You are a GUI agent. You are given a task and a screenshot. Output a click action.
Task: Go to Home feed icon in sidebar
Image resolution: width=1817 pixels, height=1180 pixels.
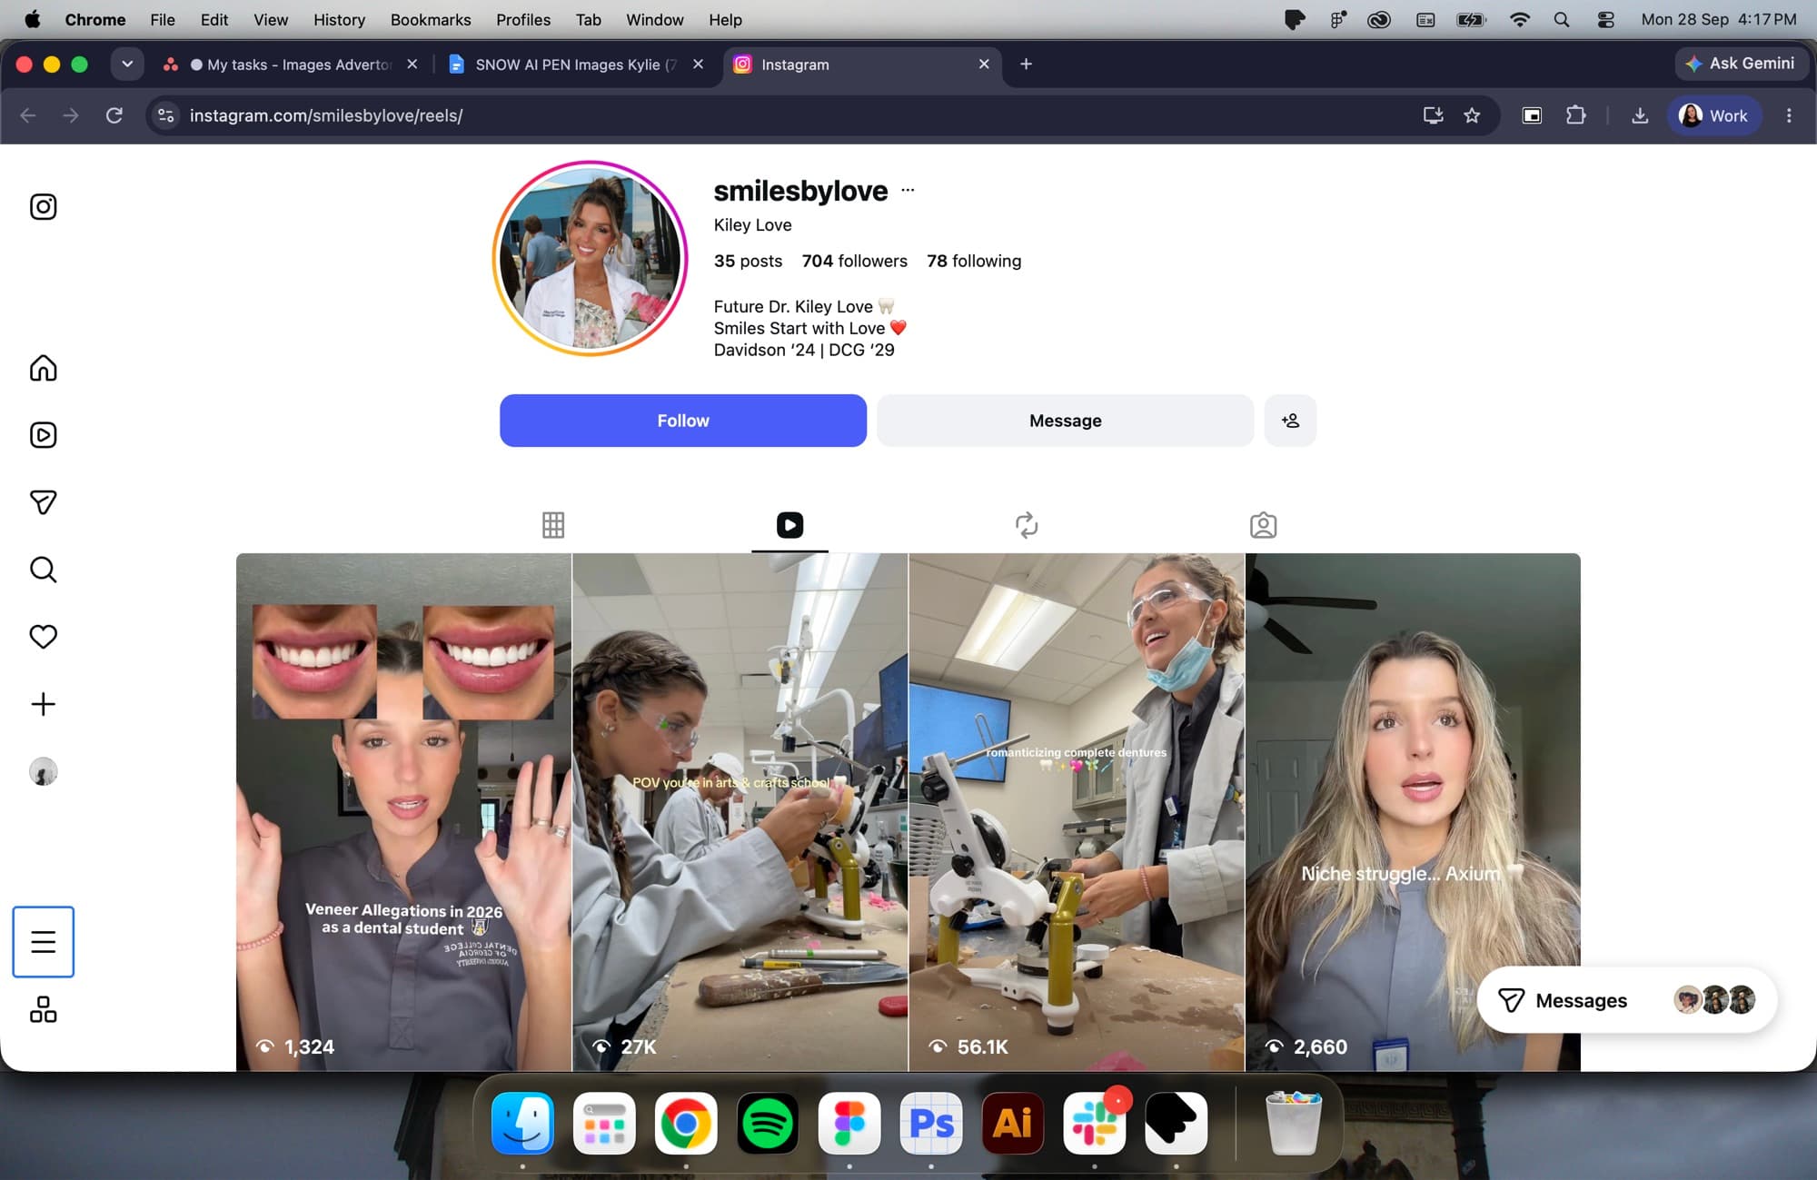coord(43,368)
